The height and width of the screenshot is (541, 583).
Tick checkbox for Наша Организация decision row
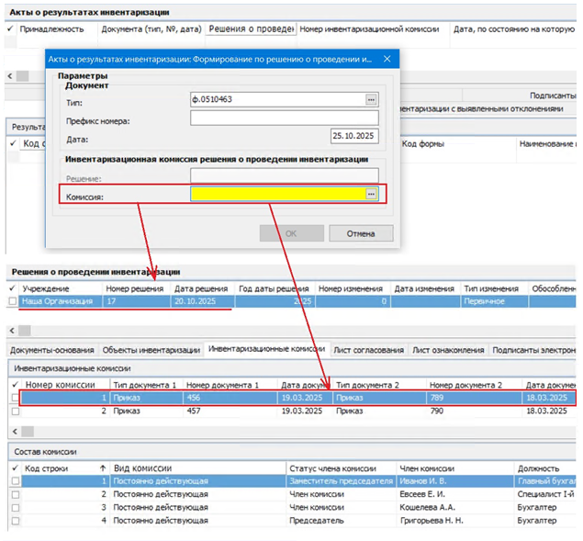[x=12, y=301]
